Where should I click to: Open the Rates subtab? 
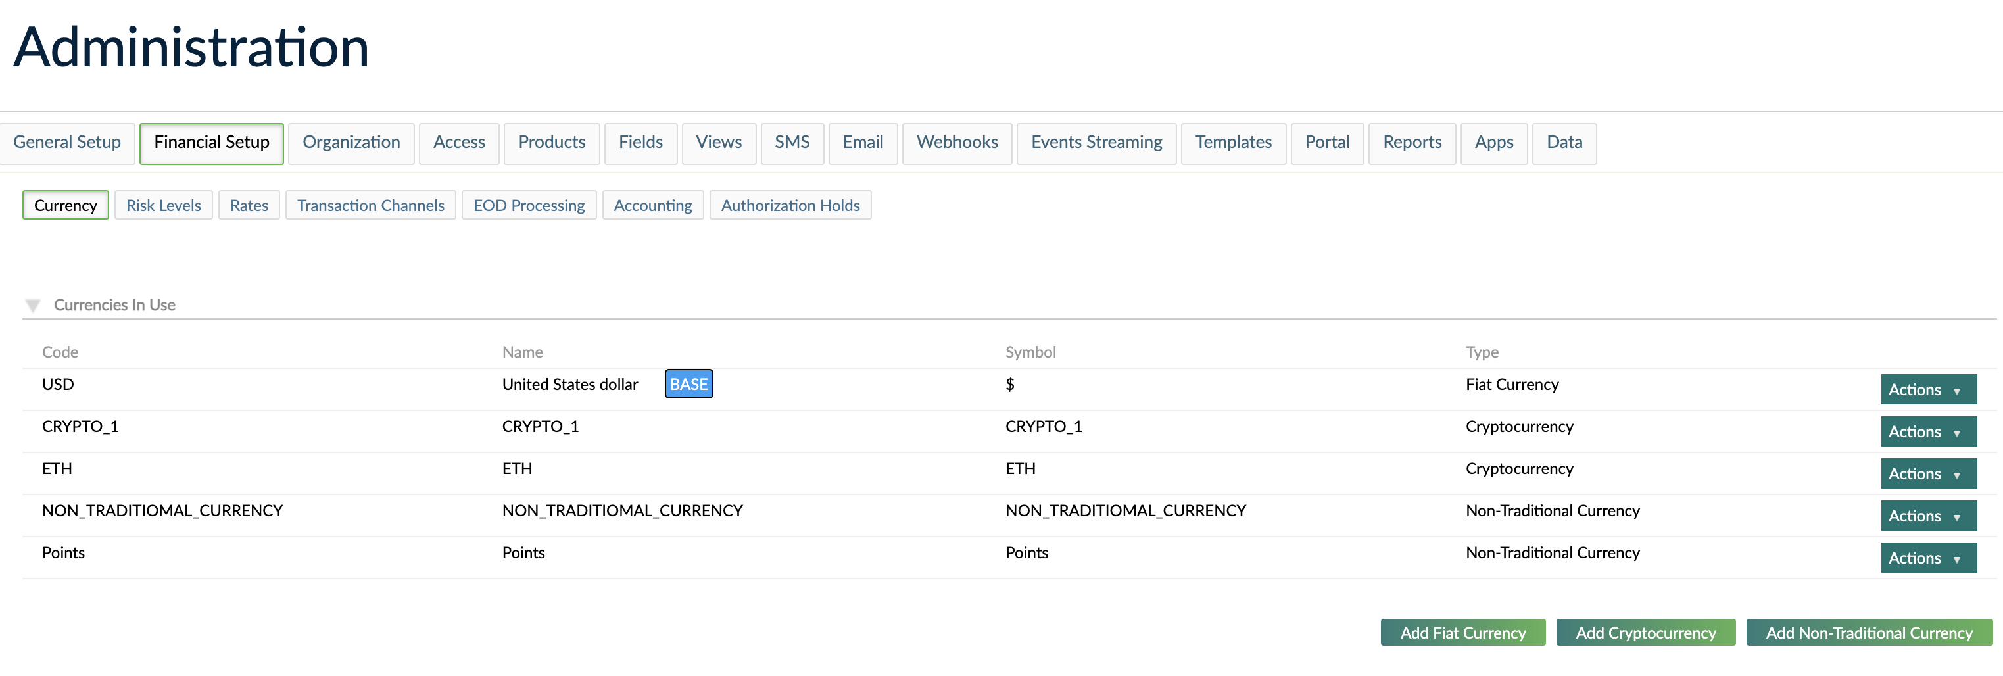pos(249,205)
